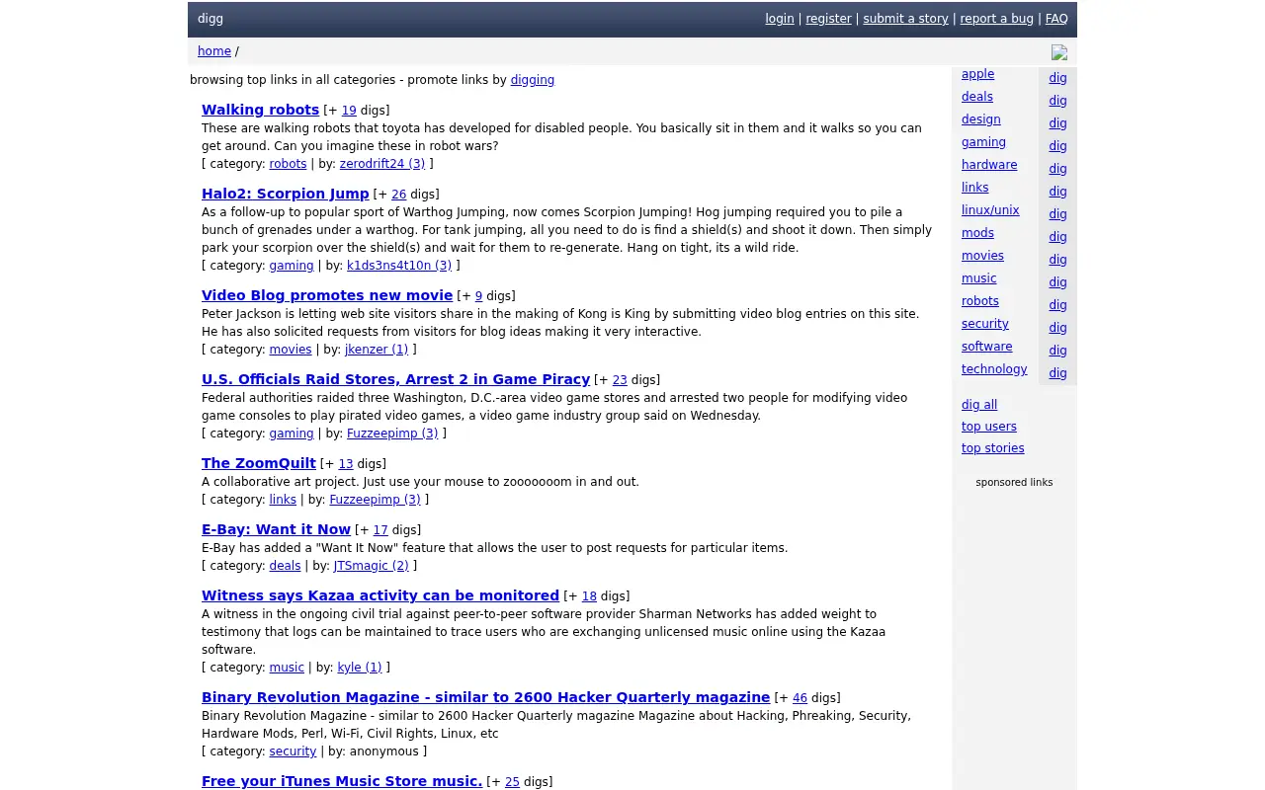Click the 46 digs count link
Viewport: 1265px width, 790px height.
(800, 698)
